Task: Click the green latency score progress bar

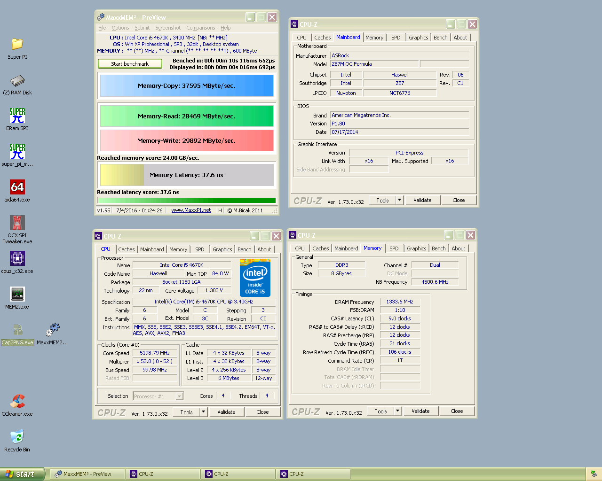Action: 187,201
